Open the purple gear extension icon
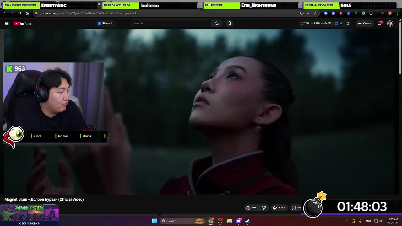 [x=333, y=13]
